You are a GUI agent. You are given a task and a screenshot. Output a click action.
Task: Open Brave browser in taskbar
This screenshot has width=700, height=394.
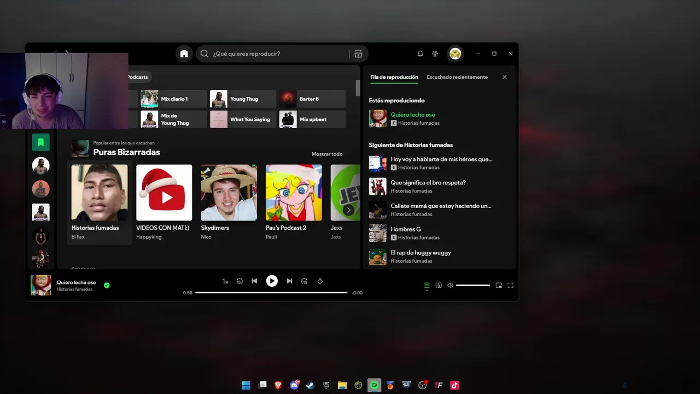tap(278, 385)
